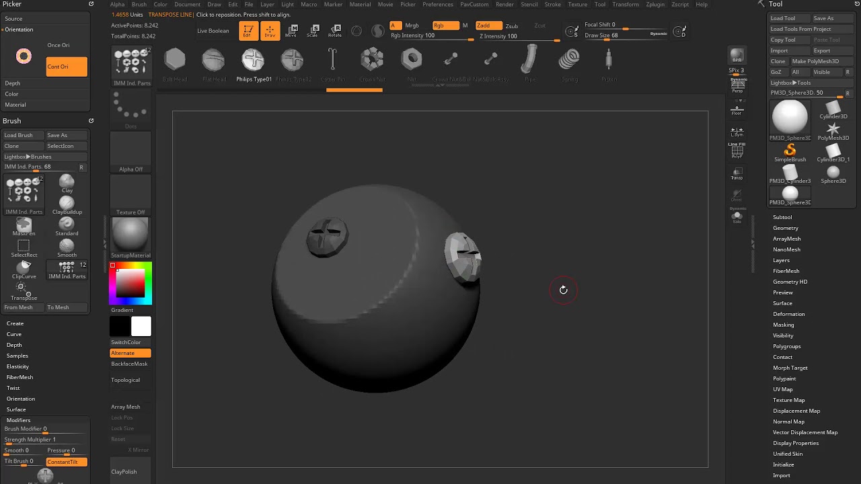Choose the Flat Head insert mesh
861x484 pixels.
pos(214,65)
